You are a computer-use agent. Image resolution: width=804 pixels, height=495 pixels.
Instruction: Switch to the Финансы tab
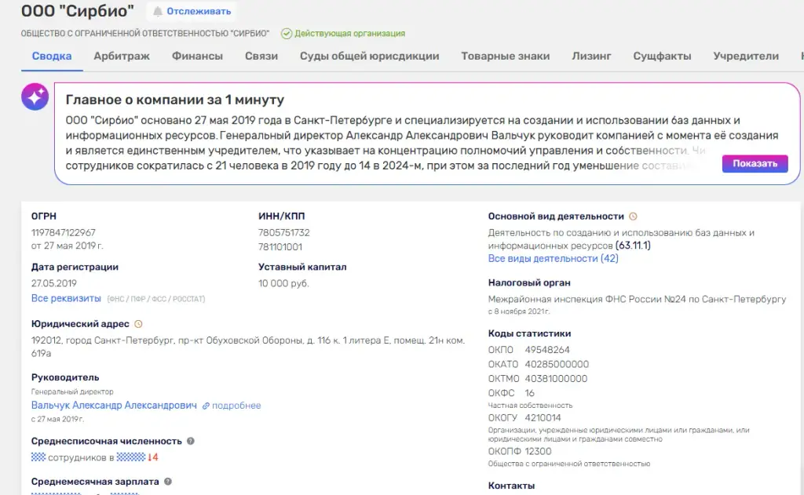coord(197,56)
